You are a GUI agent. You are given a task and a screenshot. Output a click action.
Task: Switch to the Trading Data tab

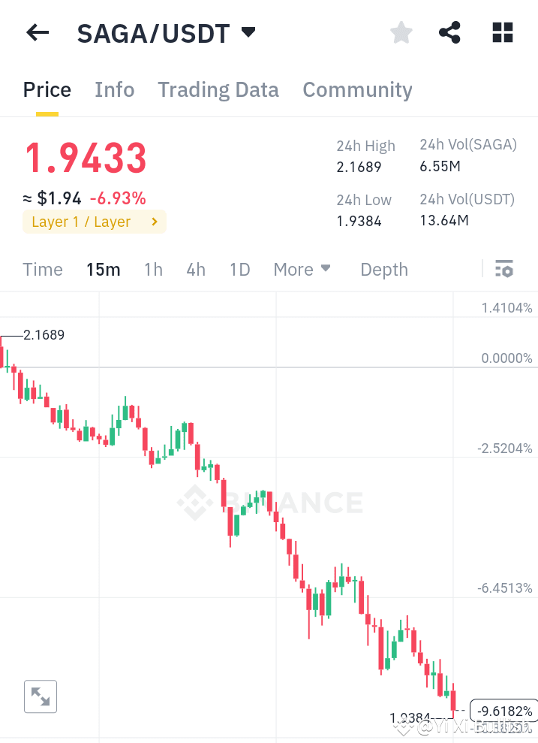[x=218, y=89]
